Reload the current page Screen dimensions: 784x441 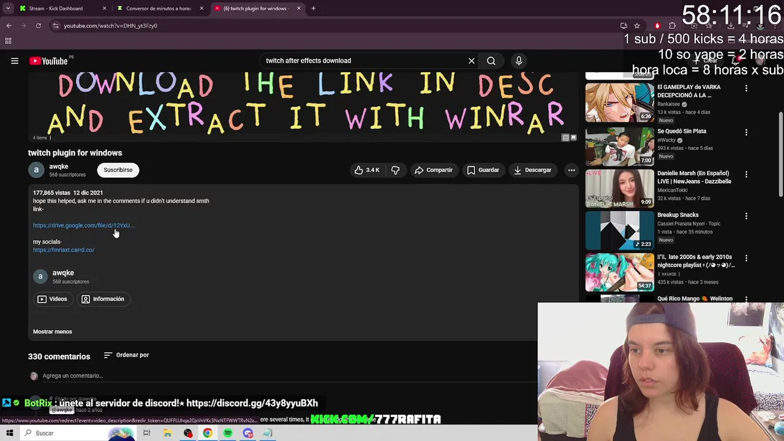coord(38,26)
